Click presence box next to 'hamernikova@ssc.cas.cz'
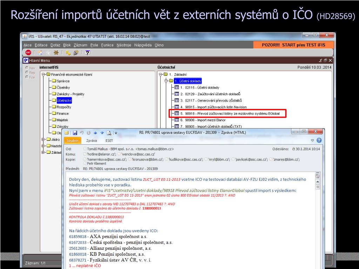 (85, 159)
